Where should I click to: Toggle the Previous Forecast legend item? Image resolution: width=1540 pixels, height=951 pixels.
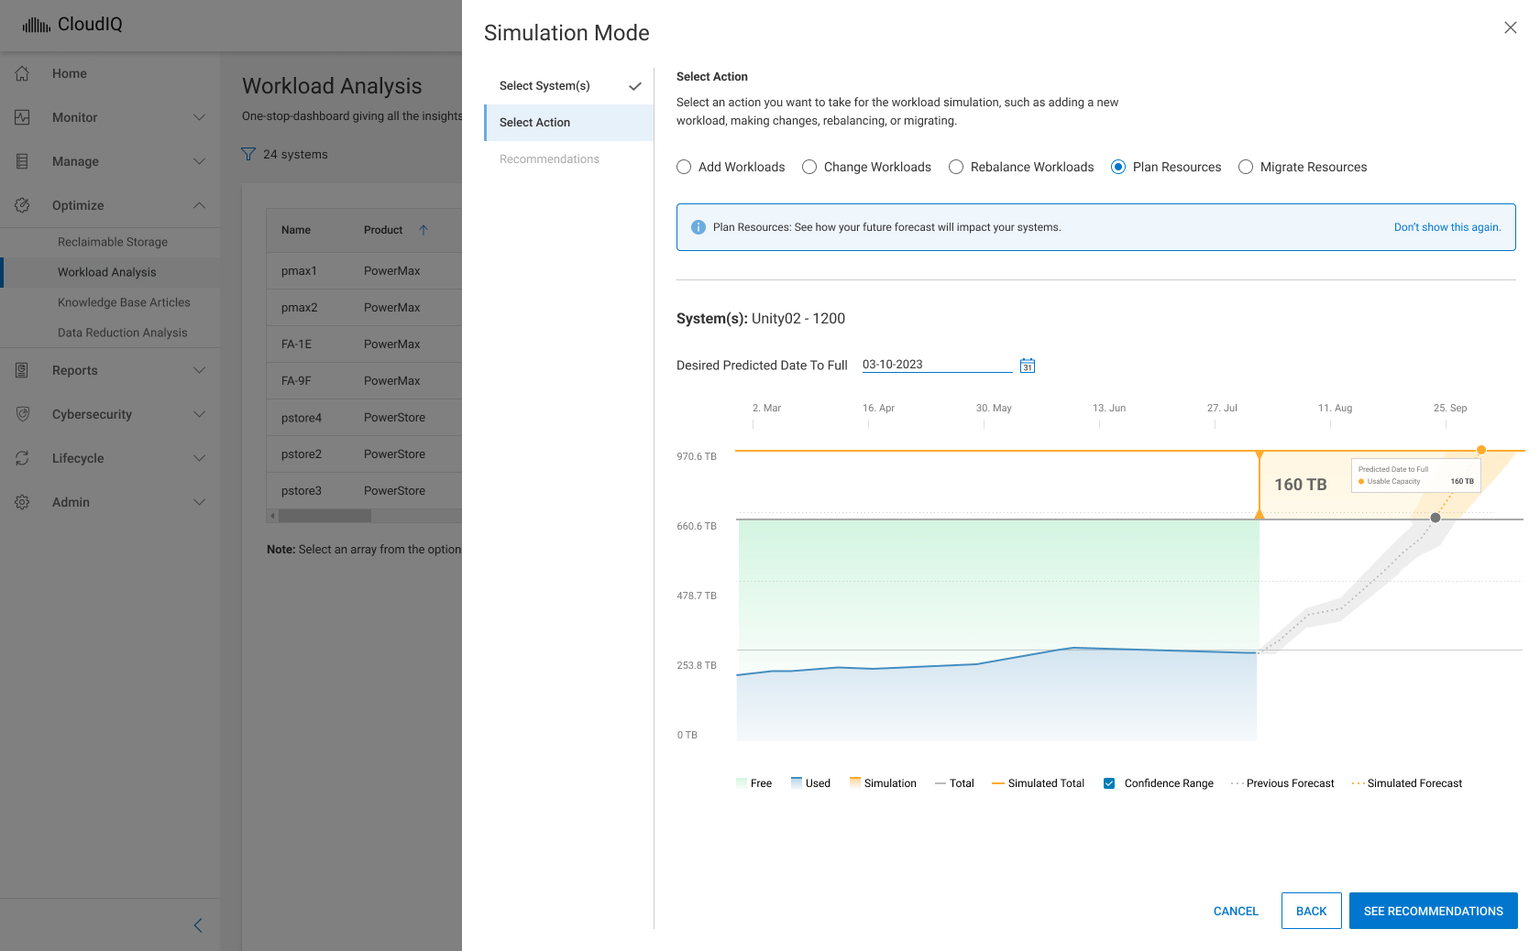1282,783
